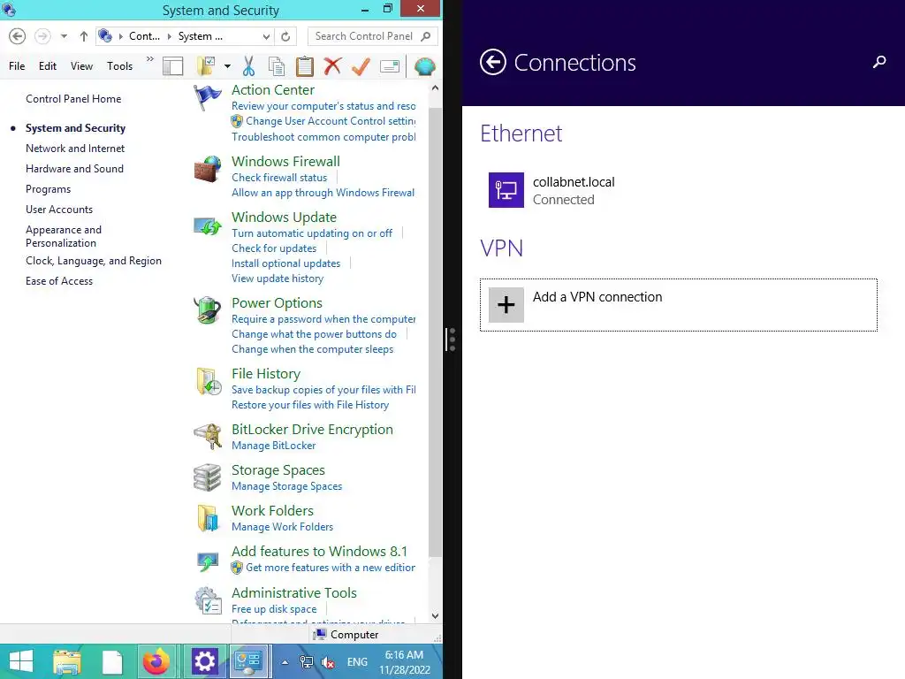
Task: Click the muted volume tray icon
Action: tap(328, 662)
